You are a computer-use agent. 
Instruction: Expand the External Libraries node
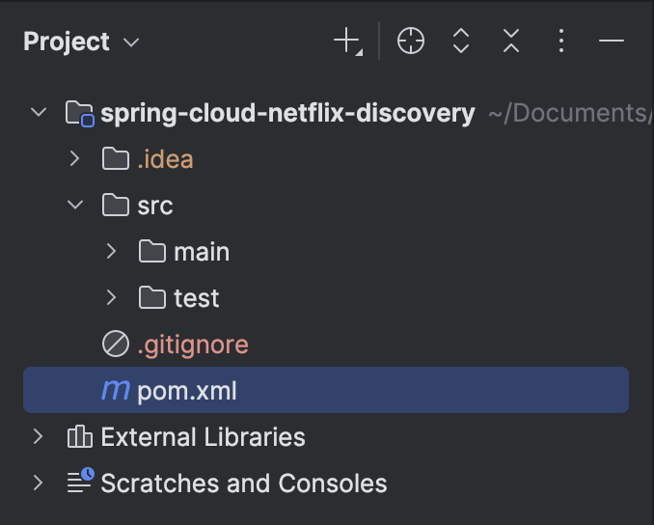click(x=39, y=436)
